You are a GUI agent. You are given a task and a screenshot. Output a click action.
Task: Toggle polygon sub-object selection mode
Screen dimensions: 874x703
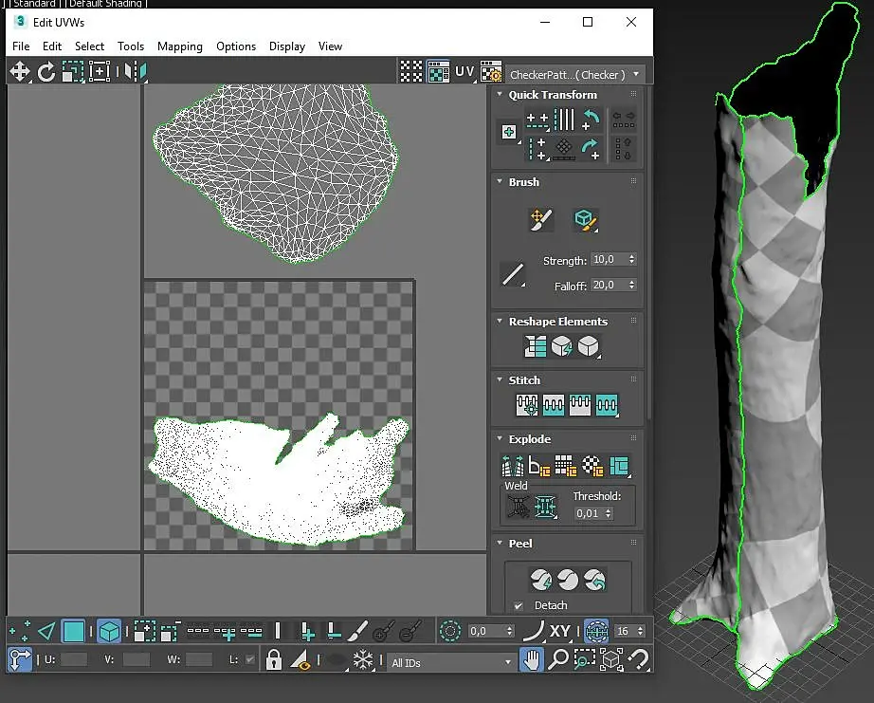click(73, 631)
